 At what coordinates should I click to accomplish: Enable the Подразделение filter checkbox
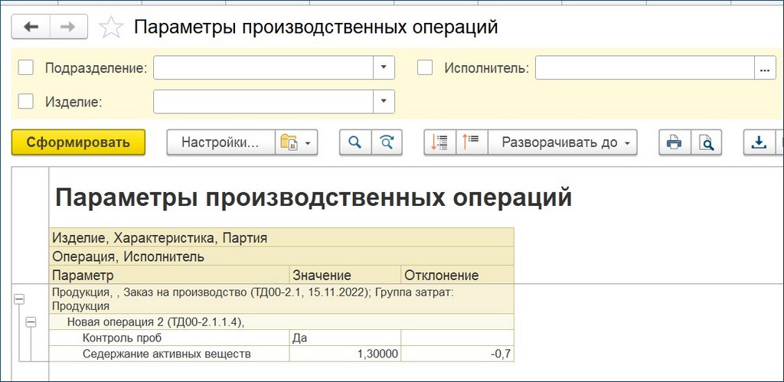[x=25, y=67]
